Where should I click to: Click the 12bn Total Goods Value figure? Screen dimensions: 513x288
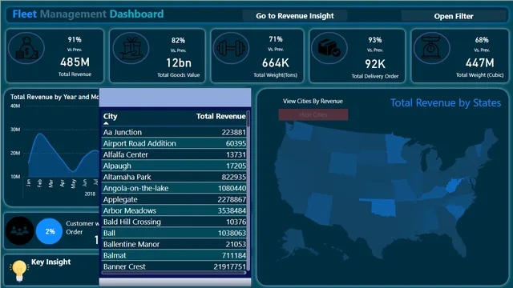(178, 62)
